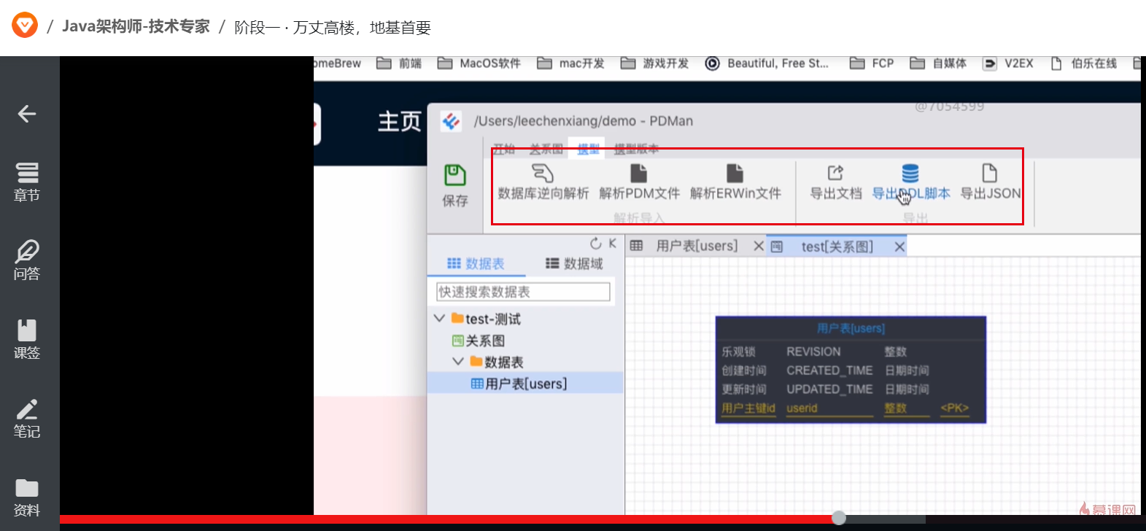Switch to the 数据域 panel tab
Viewport: 1146px width, 531px height.
click(575, 263)
